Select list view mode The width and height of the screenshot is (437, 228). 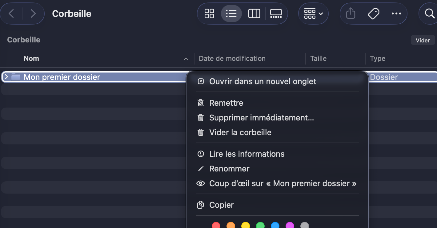(x=231, y=14)
